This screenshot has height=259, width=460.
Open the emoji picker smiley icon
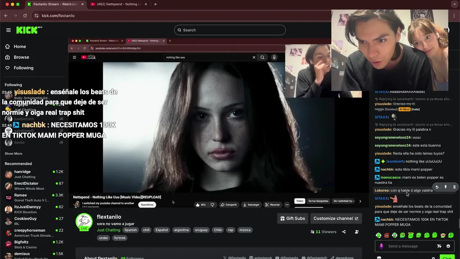pos(448,246)
